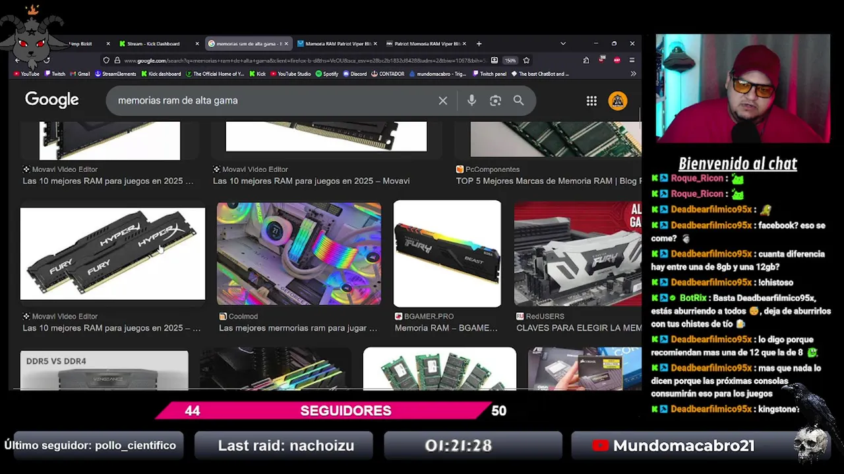This screenshot has width=844, height=474.
Task: Click the 01:21:28 stream timer
Action: tap(458, 446)
